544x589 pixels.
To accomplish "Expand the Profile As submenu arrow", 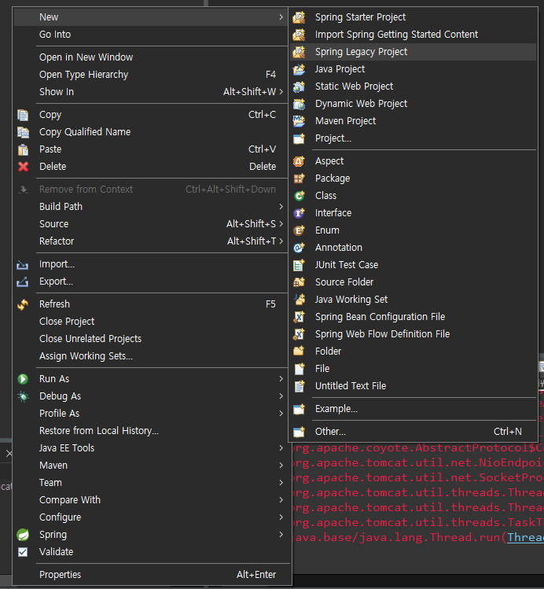I will coord(281,414).
